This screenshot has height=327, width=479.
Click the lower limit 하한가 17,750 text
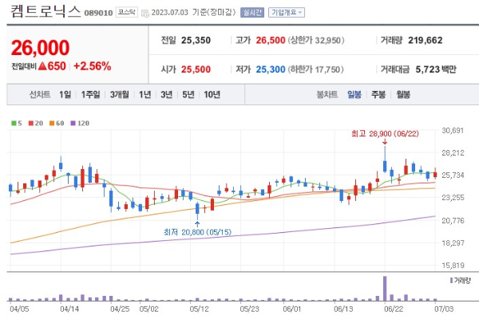[x=315, y=69]
